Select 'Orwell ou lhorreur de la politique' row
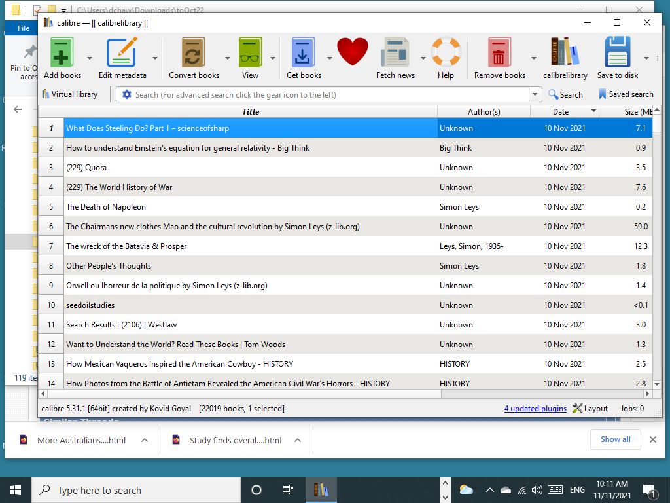The height and width of the screenshot is (503, 670). point(358,286)
